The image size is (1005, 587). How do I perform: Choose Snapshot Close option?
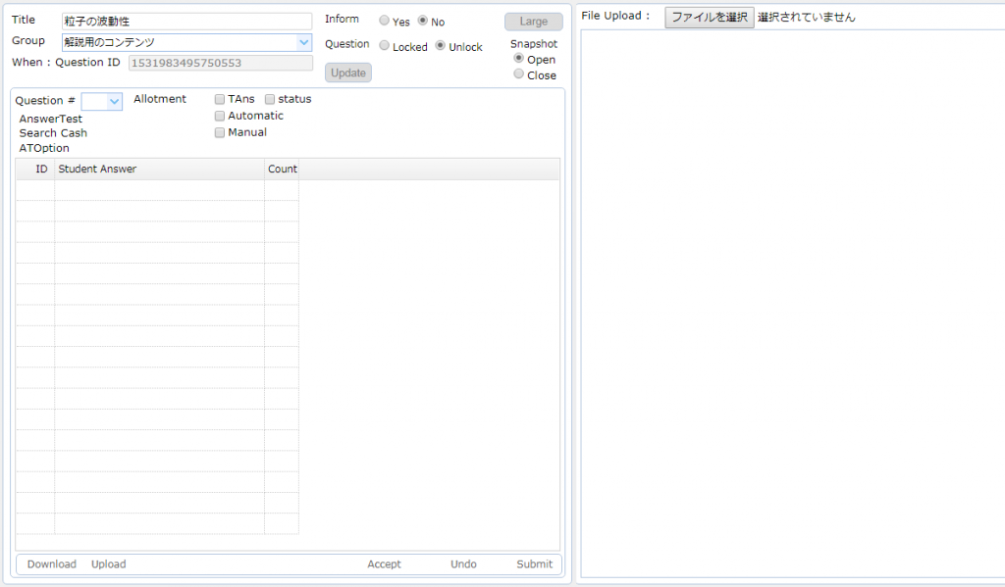click(x=519, y=74)
